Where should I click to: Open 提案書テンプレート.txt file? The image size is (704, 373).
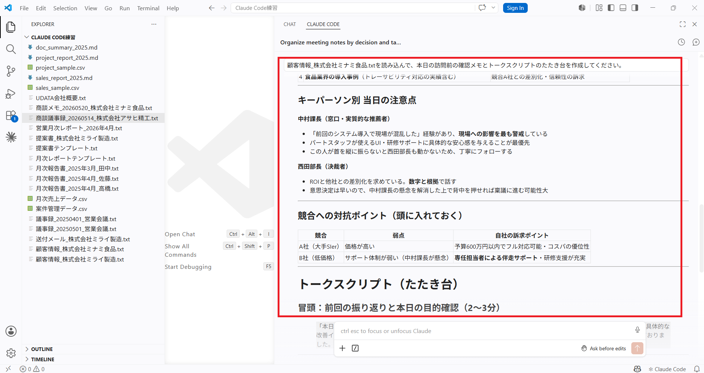click(66, 148)
